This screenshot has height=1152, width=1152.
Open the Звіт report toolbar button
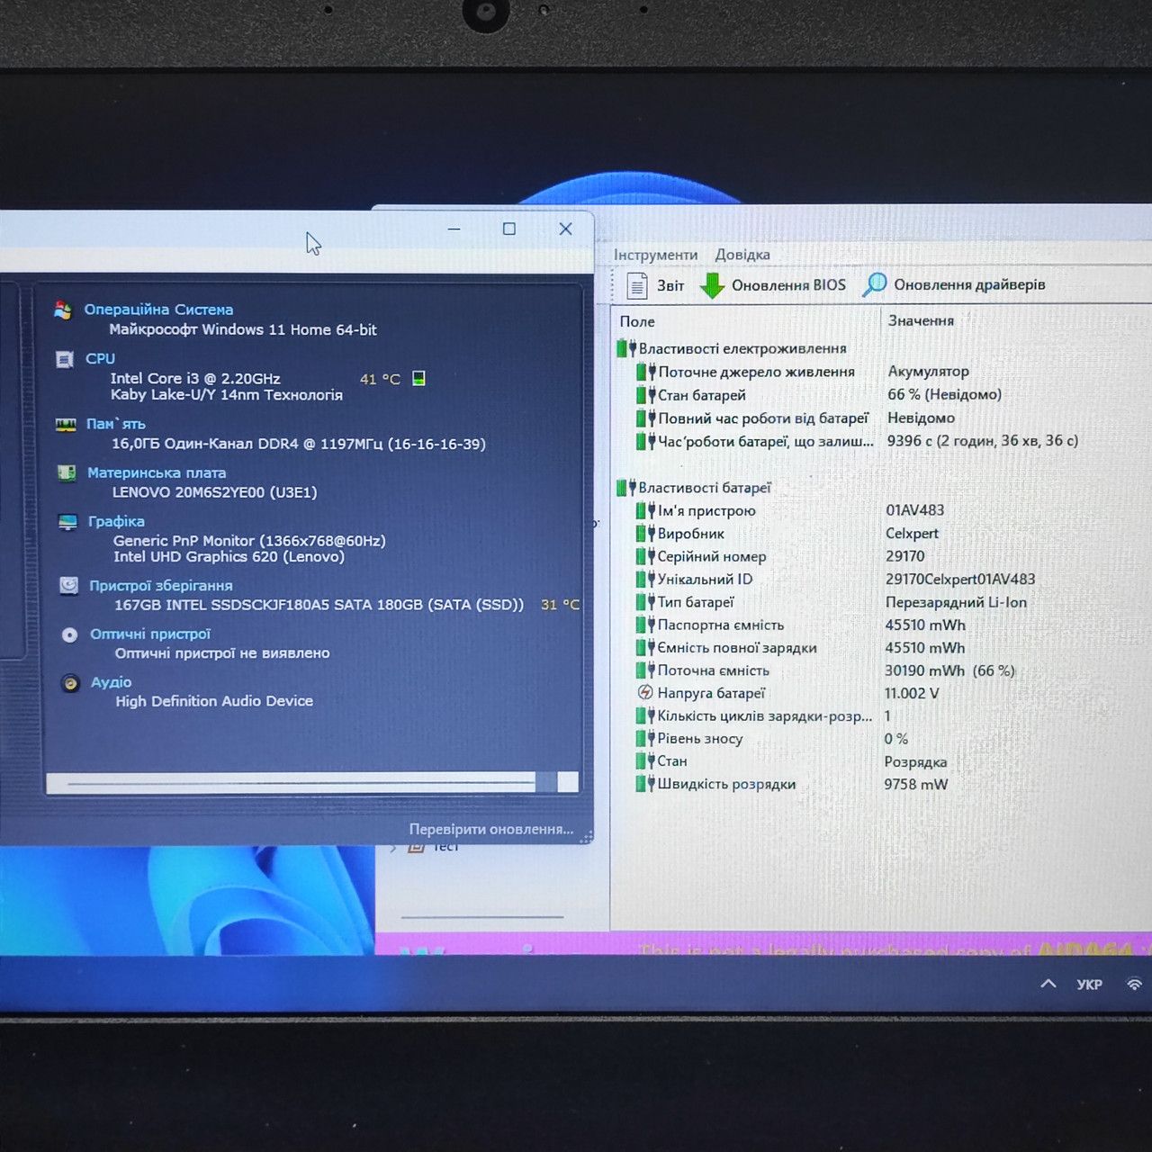[x=655, y=285]
